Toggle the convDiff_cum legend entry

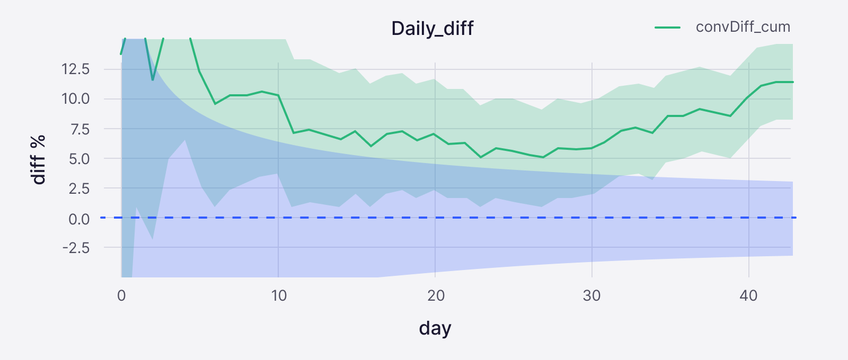tap(742, 27)
